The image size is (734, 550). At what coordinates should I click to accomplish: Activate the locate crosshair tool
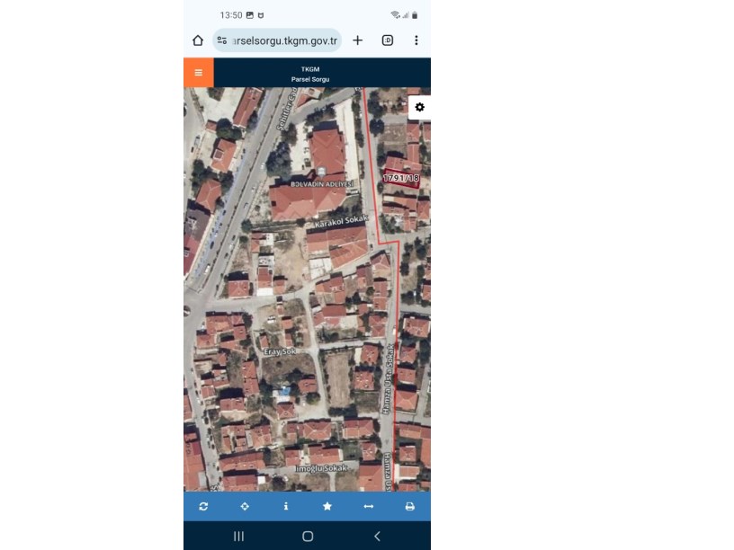click(x=245, y=507)
